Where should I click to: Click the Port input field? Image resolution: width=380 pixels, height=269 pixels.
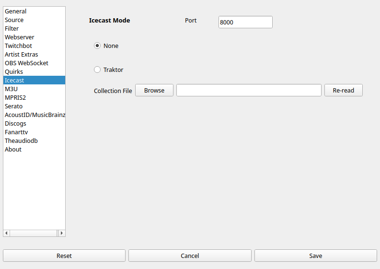(245, 22)
